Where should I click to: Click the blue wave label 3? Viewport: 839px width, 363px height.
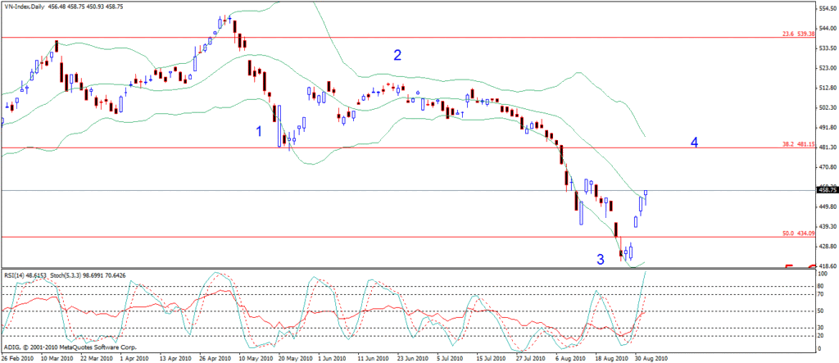click(x=601, y=260)
